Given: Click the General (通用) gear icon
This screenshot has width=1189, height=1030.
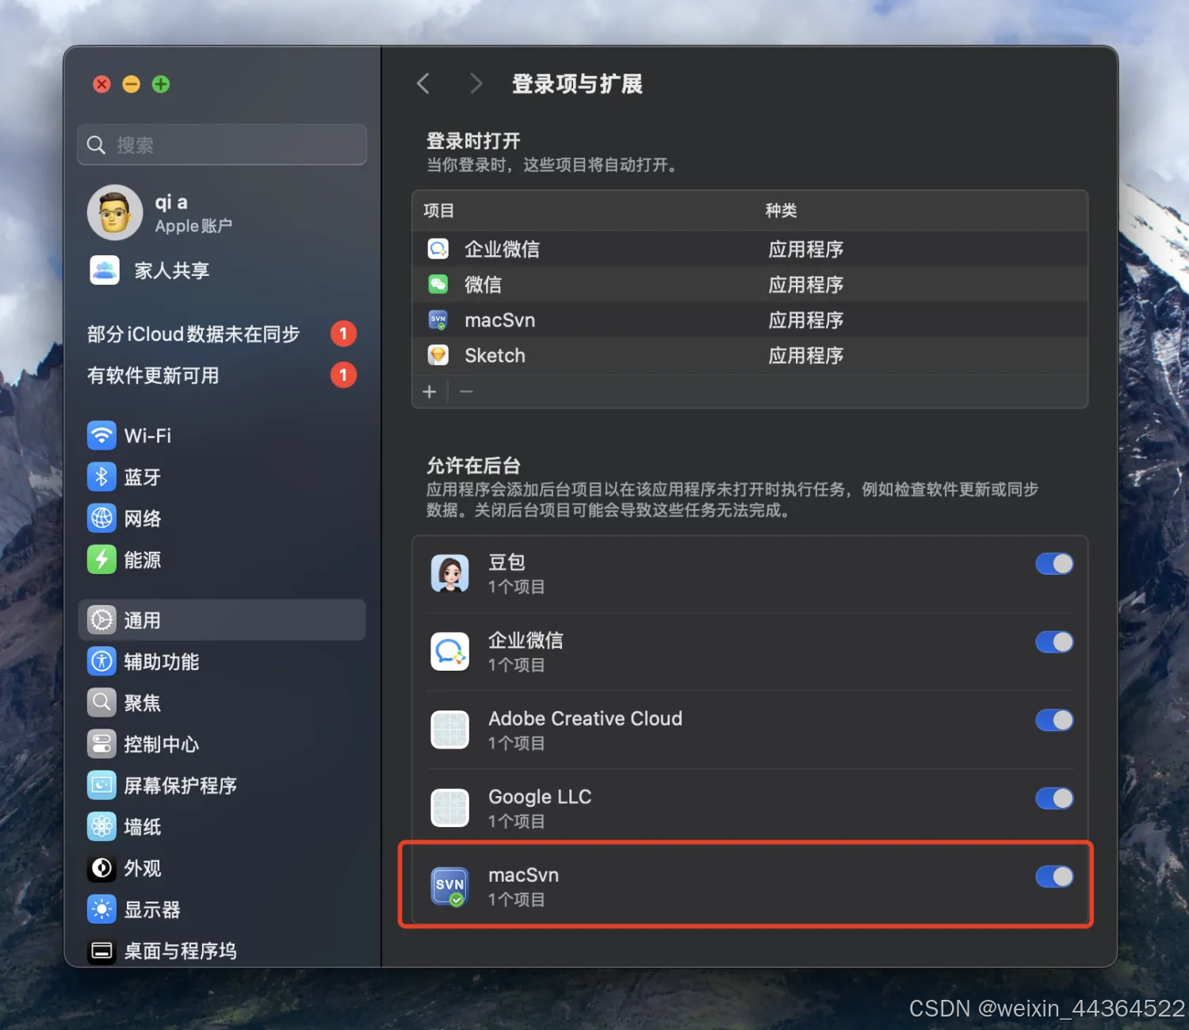Looking at the screenshot, I should (101, 620).
